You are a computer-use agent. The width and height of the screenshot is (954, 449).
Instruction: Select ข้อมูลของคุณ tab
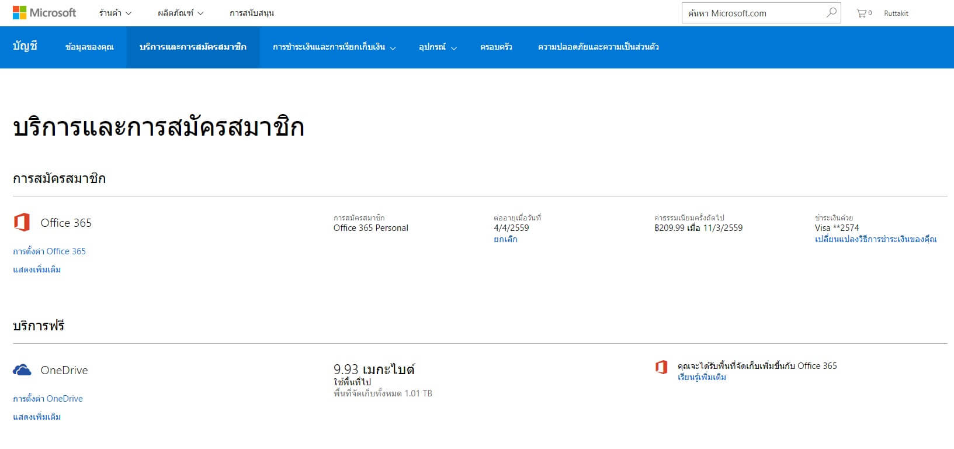point(89,47)
